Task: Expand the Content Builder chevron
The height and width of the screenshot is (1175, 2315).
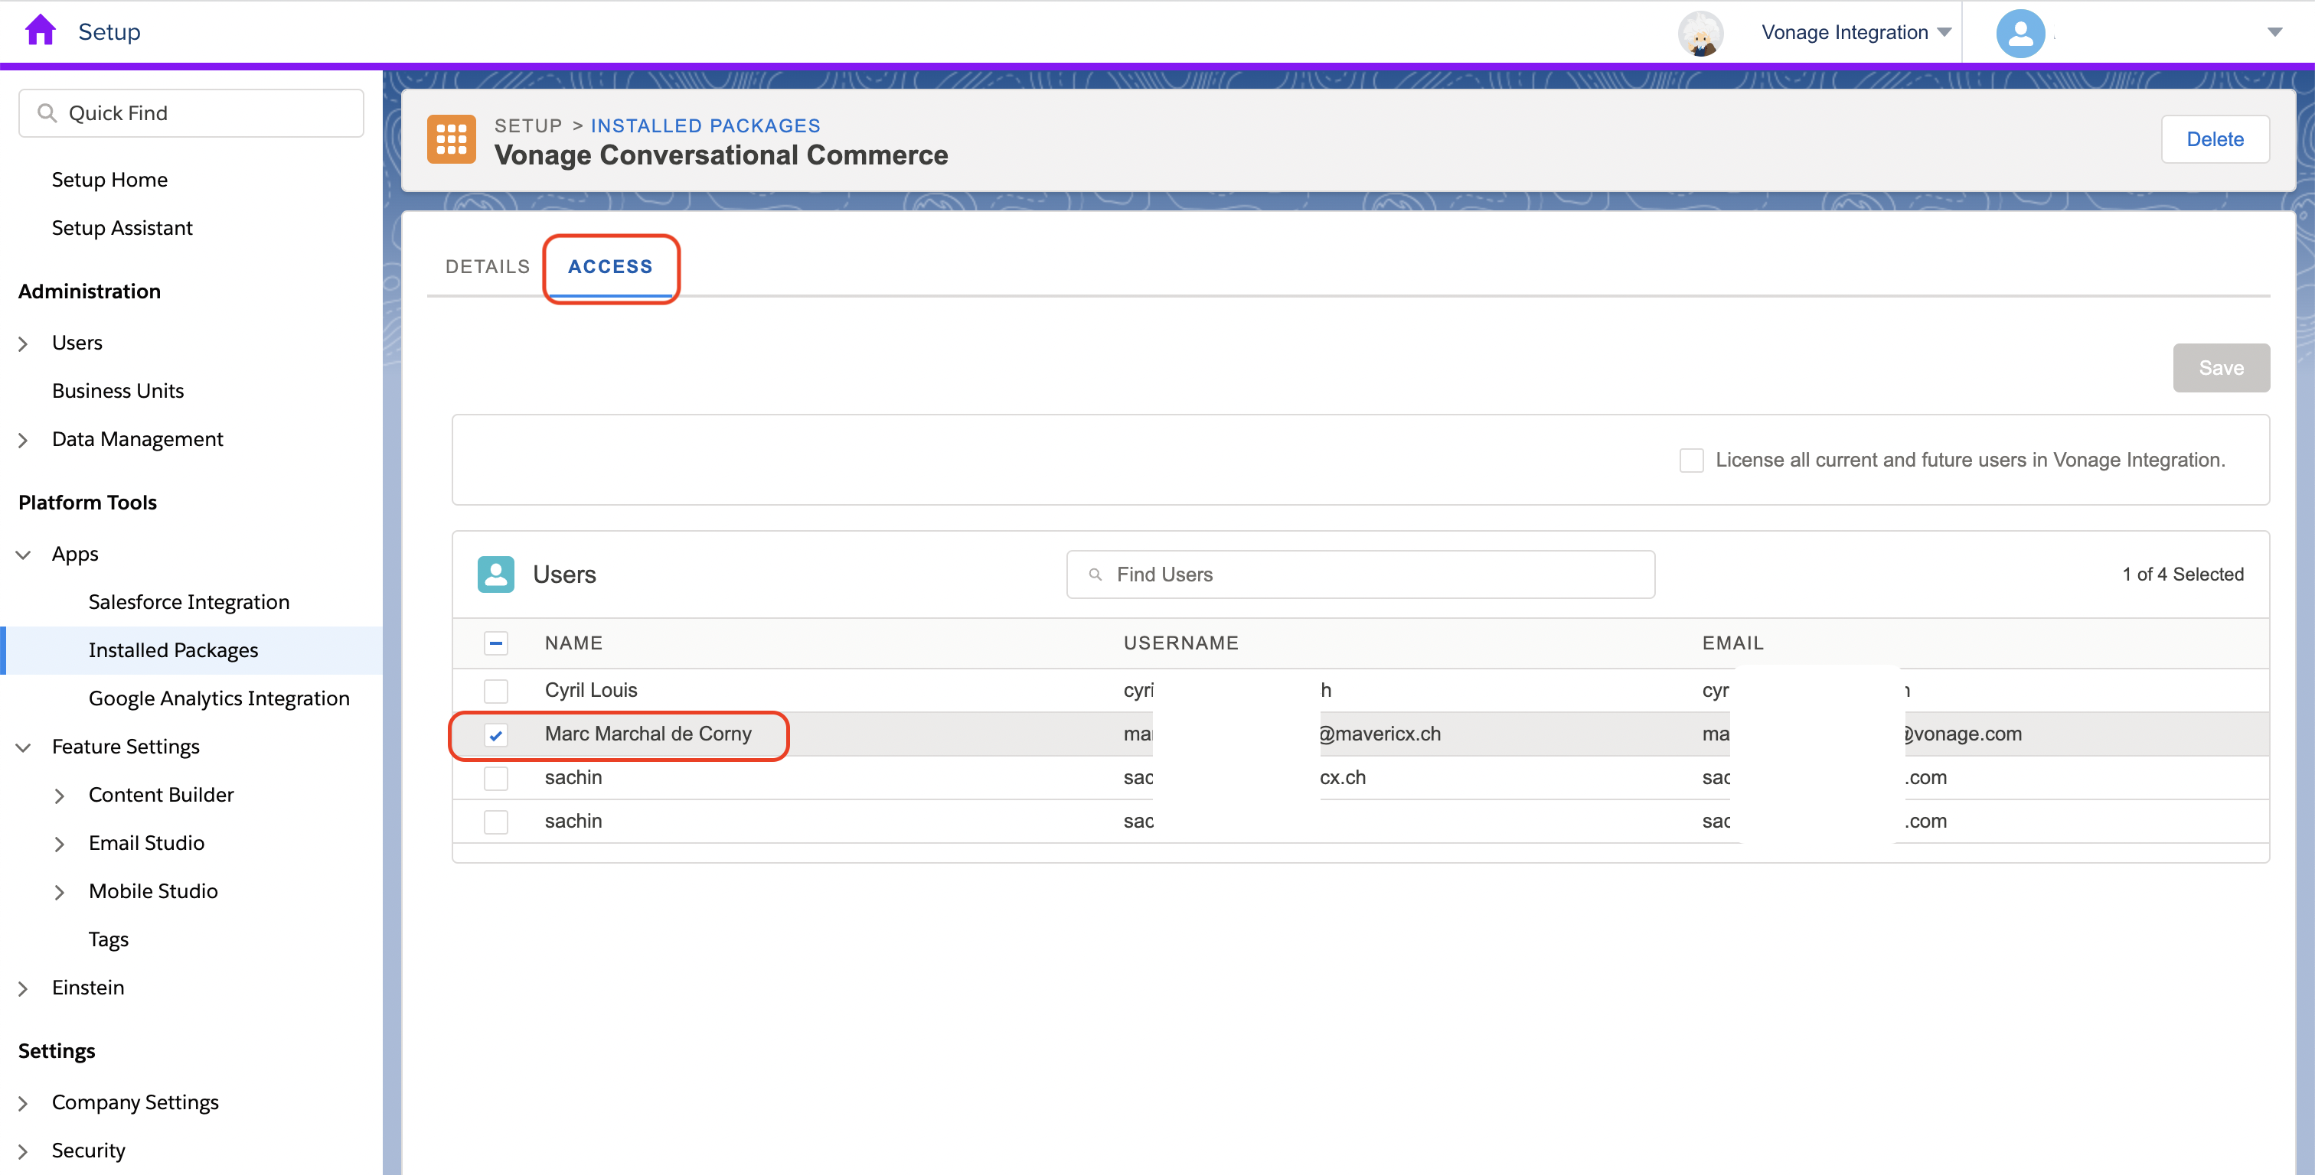Action: coord(59,796)
